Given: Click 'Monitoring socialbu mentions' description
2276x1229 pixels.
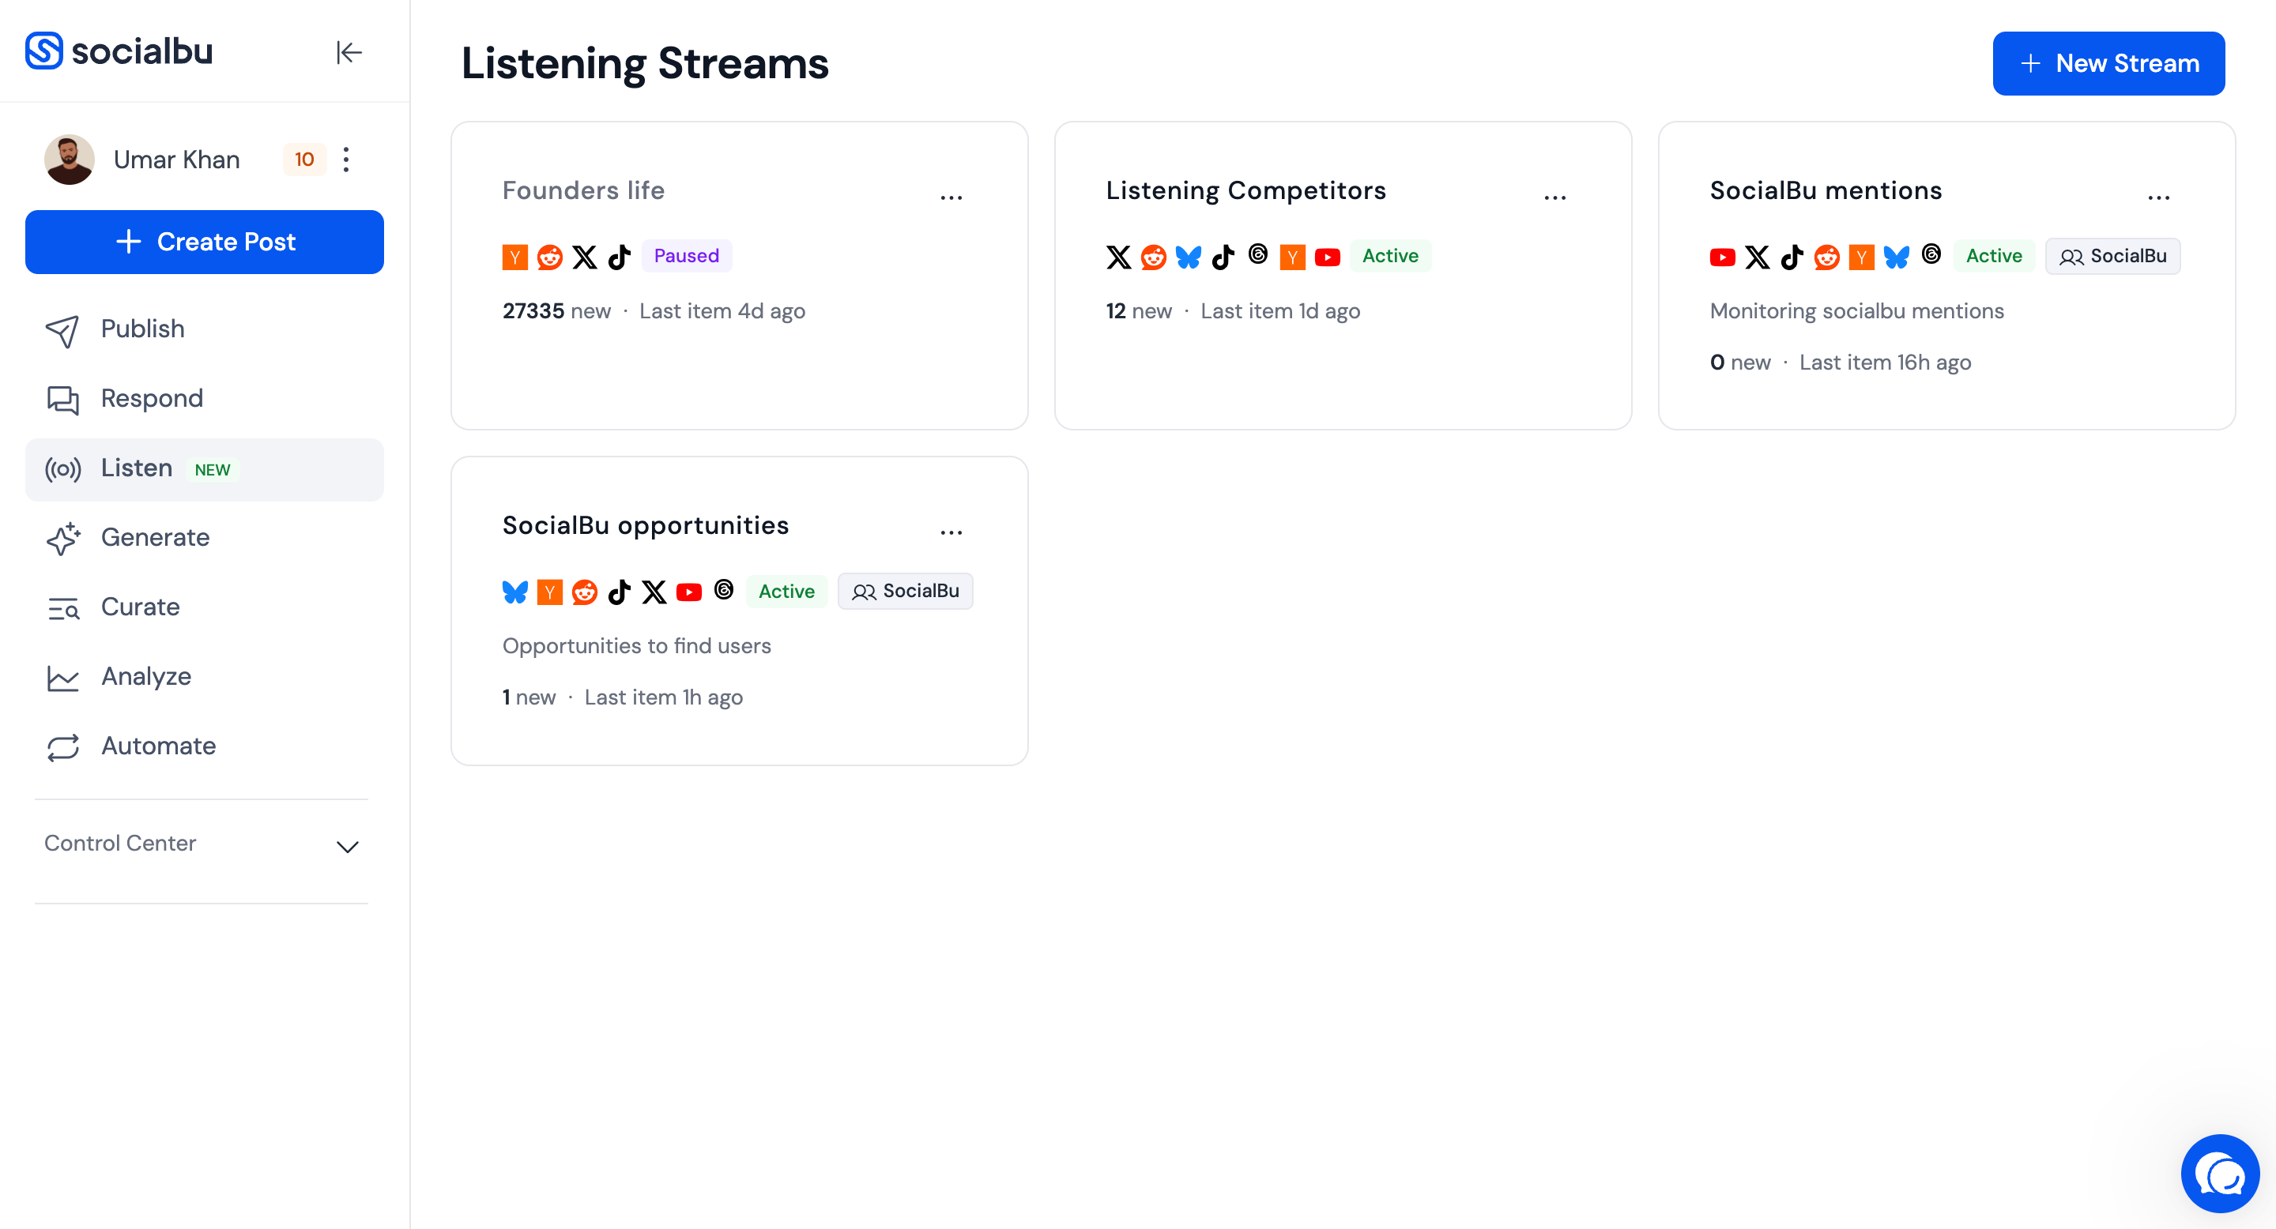Looking at the screenshot, I should [x=1856, y=310].
